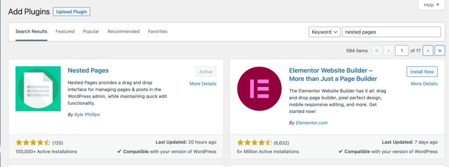
Task: Click the Nested Pages plugin icon
Action: click(38, 89)
